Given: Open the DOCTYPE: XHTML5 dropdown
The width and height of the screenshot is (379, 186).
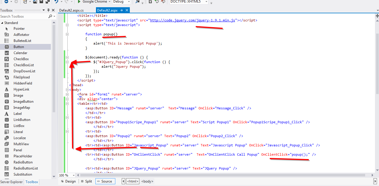Looking at the screenshot, I should coord(206,2).
